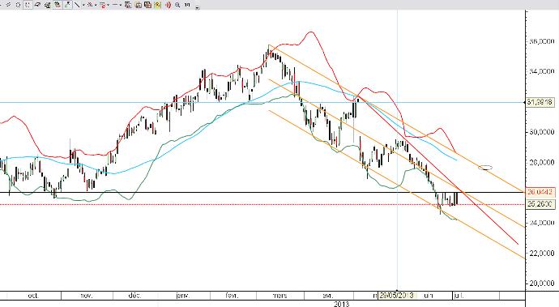Select the diagonal line drawing tool
Image resolution: width=559 pixels, height=307 pixels.
click(x=77, y=5)
